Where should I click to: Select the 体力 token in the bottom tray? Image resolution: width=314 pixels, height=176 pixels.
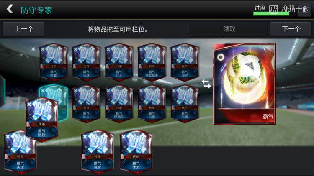[136, 152]
